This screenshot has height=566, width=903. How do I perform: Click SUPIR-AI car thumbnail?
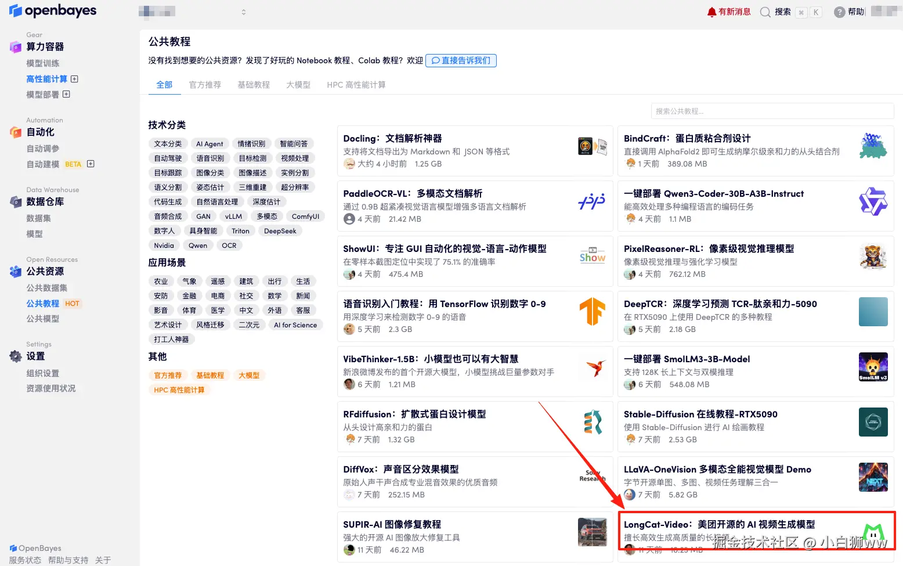[x=593, y=532]
